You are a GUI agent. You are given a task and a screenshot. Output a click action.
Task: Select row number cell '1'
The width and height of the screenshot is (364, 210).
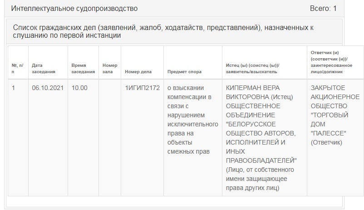coord(18,138)
